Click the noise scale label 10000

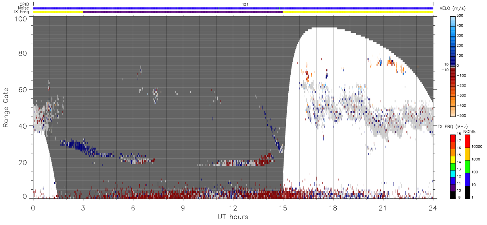click(x=477, y=146)
